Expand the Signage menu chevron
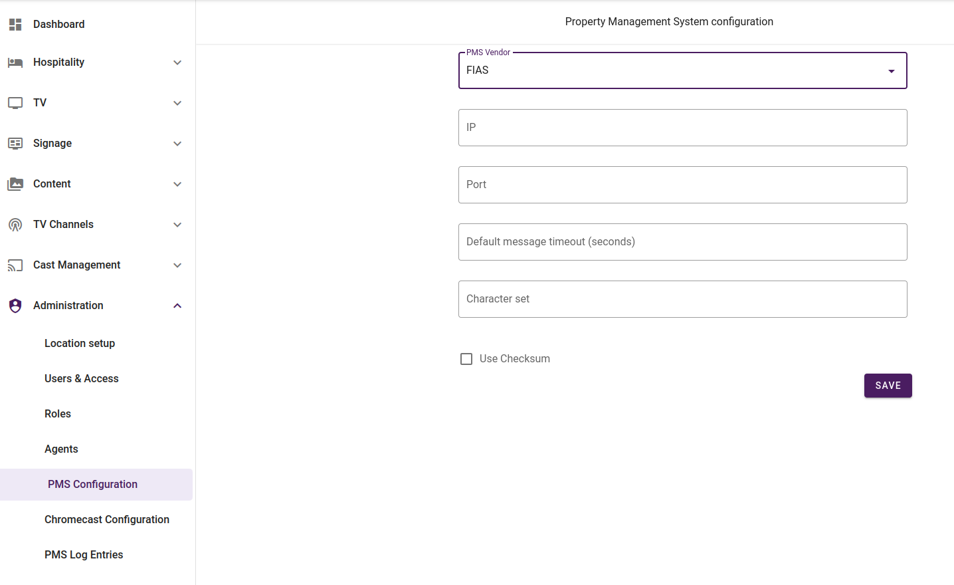Image resolution: width=954 pixels, height=585 pixels. (x=177, y=144)
